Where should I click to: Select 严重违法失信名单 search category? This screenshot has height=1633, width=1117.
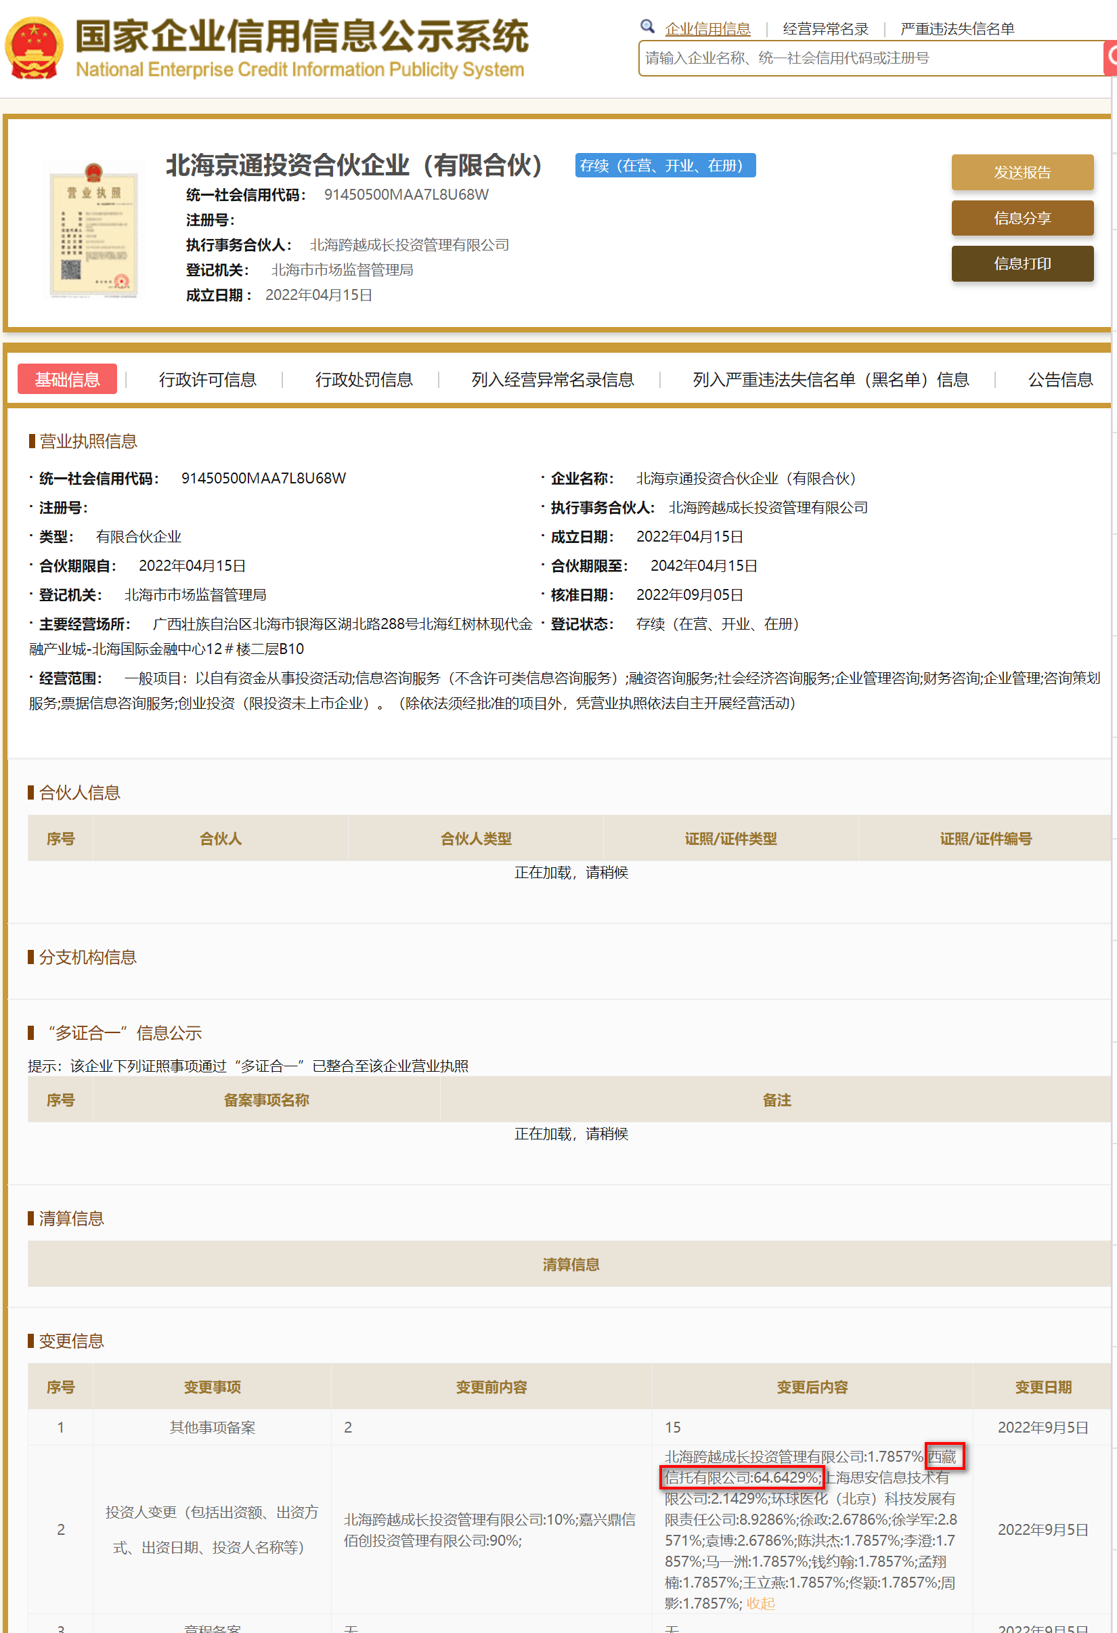click(957, 29)
